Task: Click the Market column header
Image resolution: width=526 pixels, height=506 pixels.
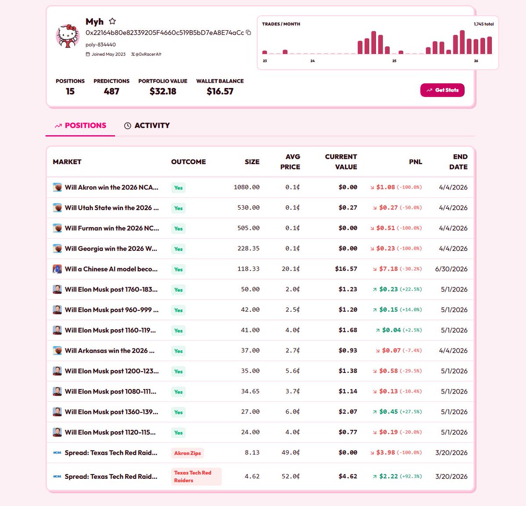Action: [x=67, y=162]
